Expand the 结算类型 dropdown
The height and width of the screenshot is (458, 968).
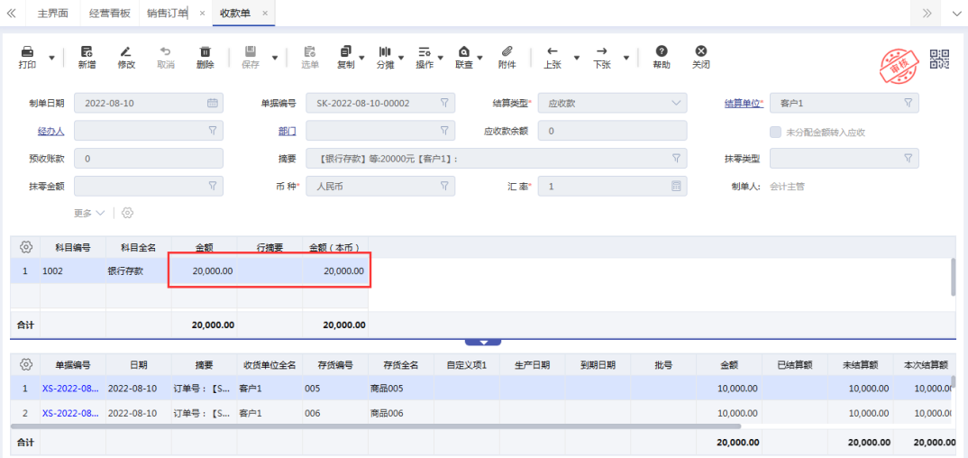pos(677,103)
